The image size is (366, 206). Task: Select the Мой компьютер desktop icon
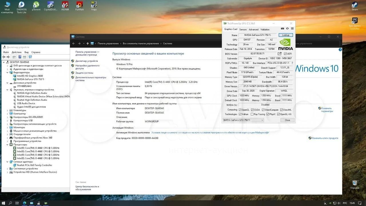(7, 7)
